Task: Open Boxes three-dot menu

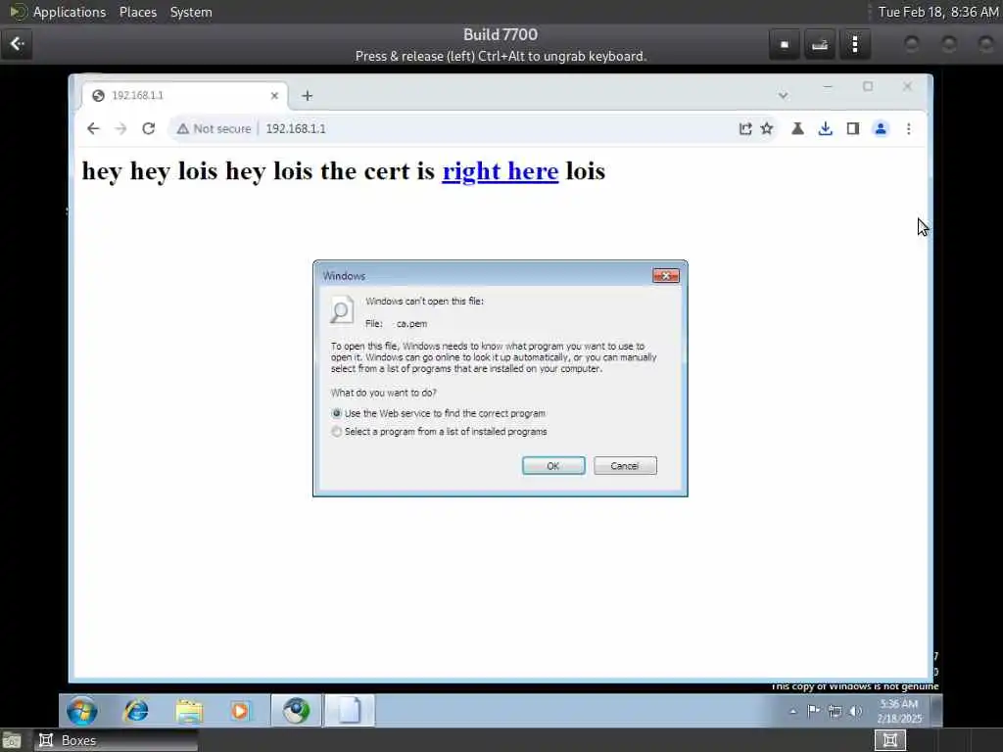Action: click(854, 44)
